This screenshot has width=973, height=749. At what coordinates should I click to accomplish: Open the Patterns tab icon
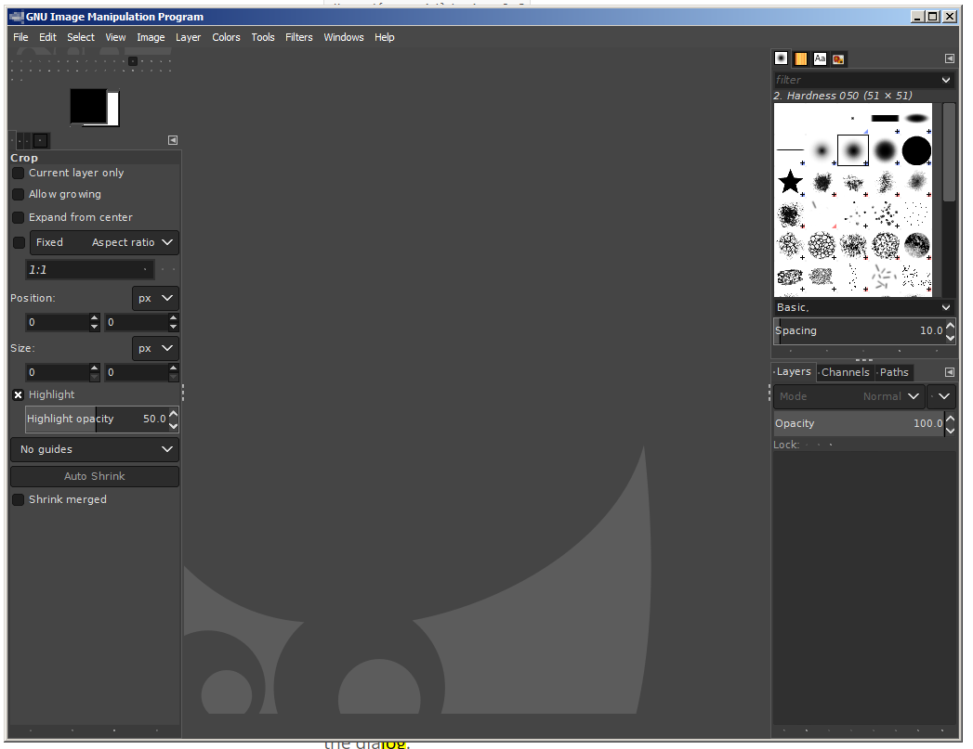tap(800, 58)
